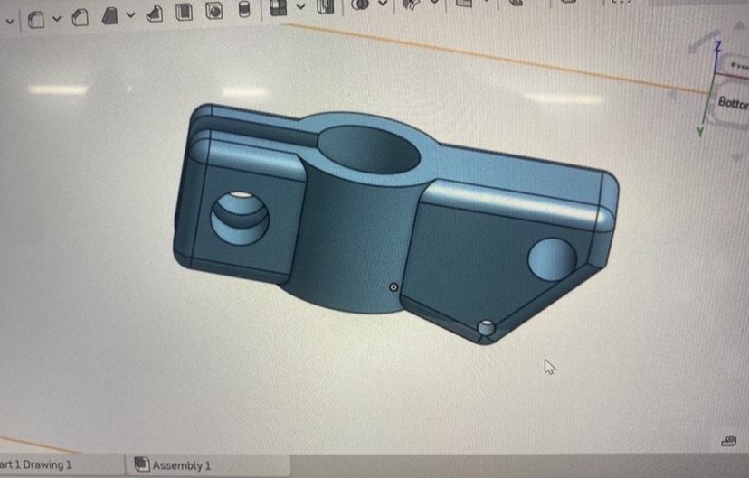Select the Boolean tool
This screenshot has width=749, height=478.
pyautogui.click(x=359, y=5)
